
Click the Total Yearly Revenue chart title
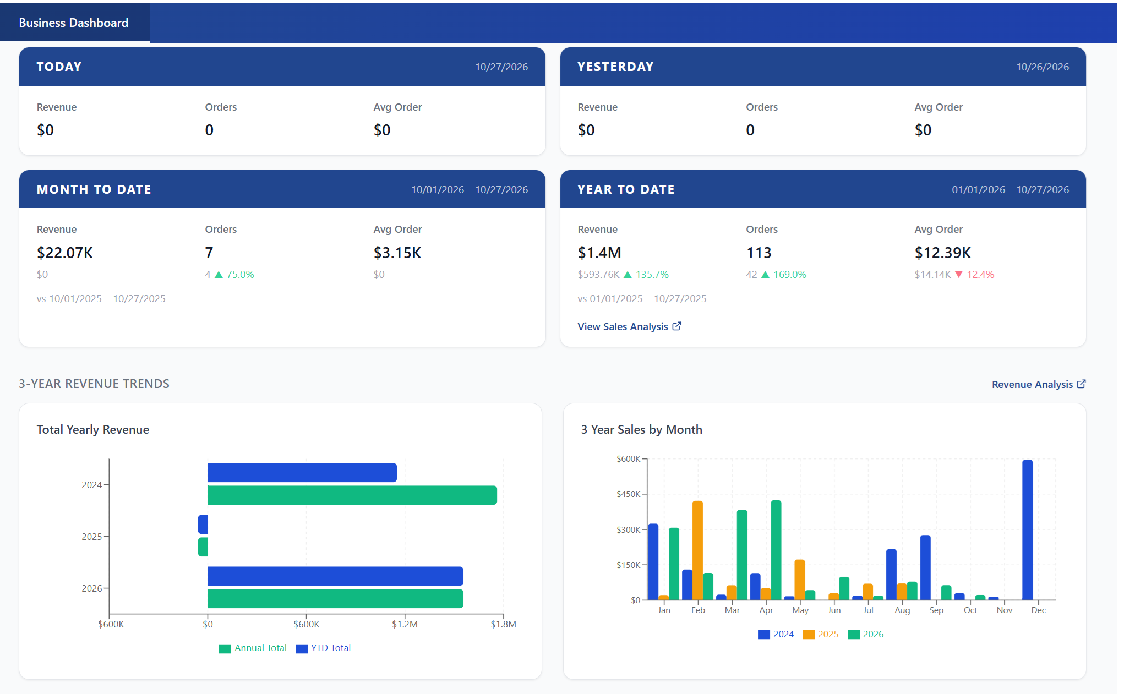(x=93, y=430)
